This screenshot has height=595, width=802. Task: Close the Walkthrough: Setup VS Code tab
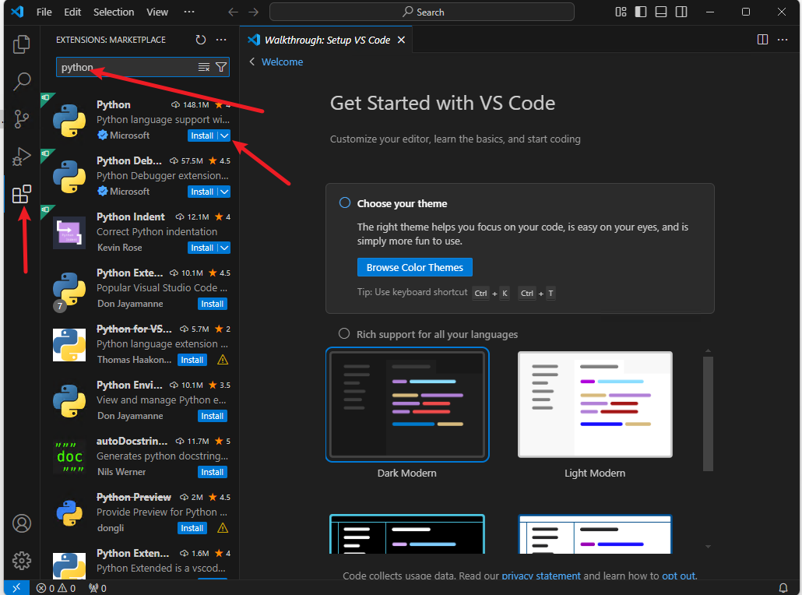coord(402,40)
